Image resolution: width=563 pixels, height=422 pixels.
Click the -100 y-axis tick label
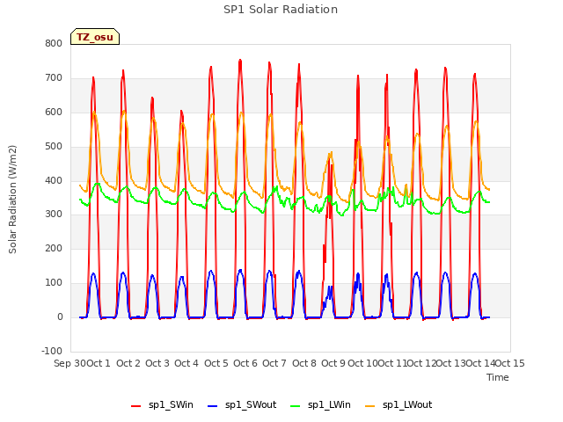point(52,351)
